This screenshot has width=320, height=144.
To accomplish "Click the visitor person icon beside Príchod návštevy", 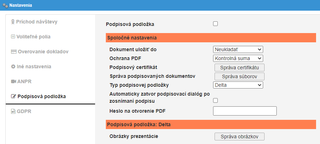I will point(13,22).
